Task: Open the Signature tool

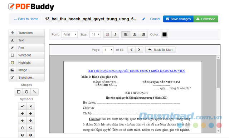Action: pyautogui.click(x=26, y=78)
